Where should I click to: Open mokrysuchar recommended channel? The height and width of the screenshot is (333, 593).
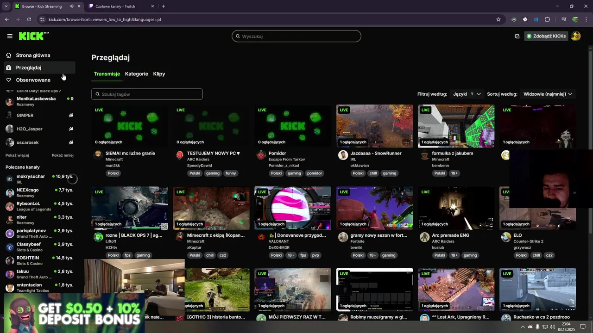(39, 179)
